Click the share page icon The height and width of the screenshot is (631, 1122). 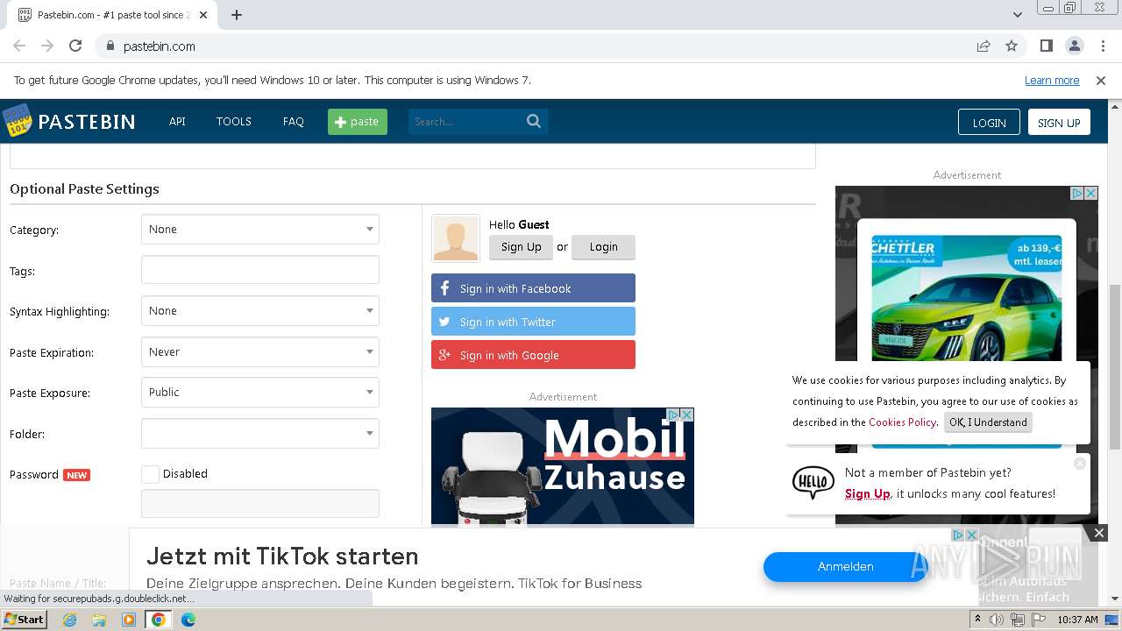point(984,46)
